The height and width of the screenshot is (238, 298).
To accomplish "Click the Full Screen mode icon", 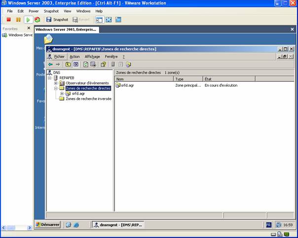I will click(x=109, y=20).
